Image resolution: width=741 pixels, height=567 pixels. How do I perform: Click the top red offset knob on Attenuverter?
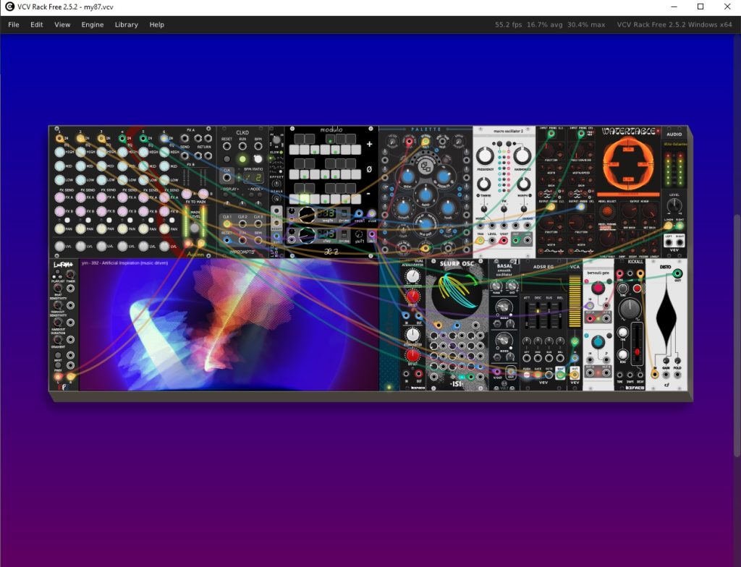(x=412, y=297)
